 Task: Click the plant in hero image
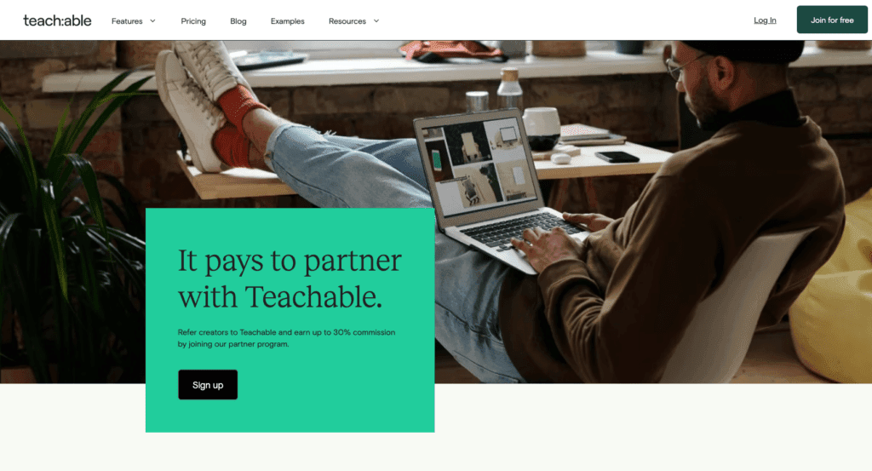coord(61,233)
